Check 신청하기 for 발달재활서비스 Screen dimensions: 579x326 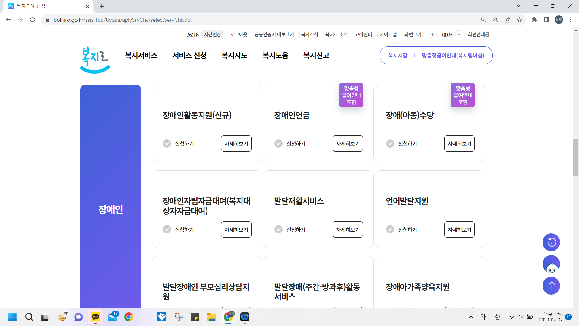click(x=278, y=229)
